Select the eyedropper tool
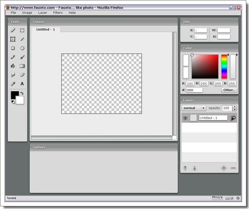Screen dimensions: 249x209 pyautogui.click(x=13, y=84)
